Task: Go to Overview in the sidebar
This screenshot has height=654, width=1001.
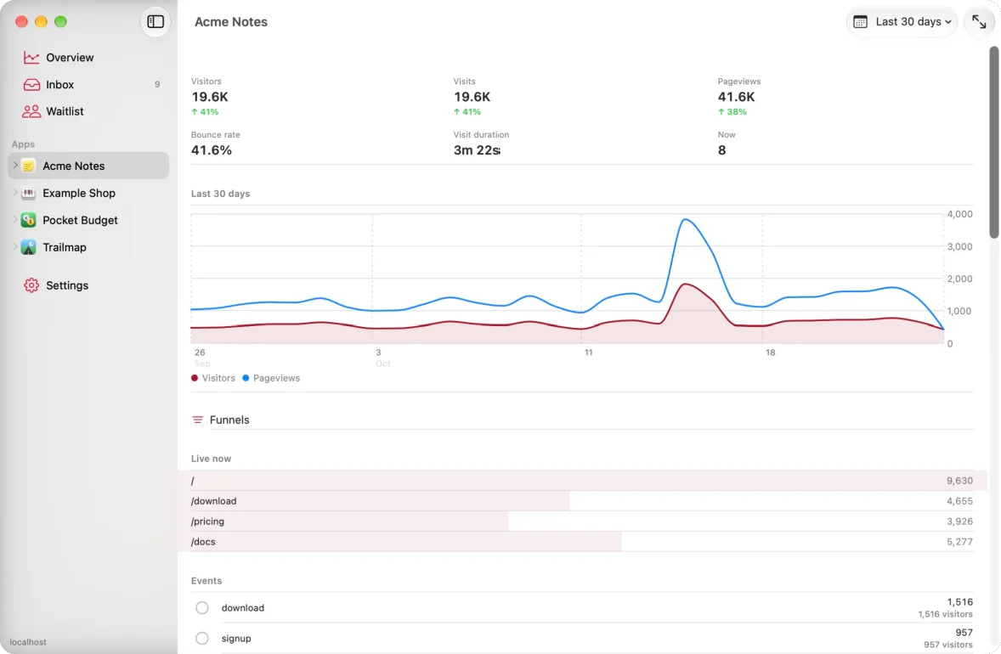Action: [88, 58]
